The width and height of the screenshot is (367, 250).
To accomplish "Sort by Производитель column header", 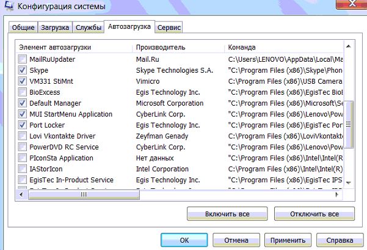I will (x=178, y=47).
